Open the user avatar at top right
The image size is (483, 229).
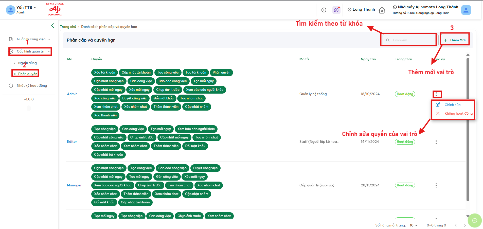tap(466, 10)
